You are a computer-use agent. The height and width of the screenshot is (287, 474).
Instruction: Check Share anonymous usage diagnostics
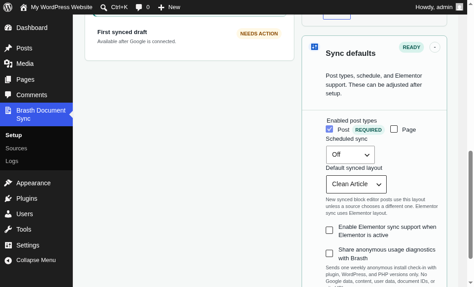(329, 253)
